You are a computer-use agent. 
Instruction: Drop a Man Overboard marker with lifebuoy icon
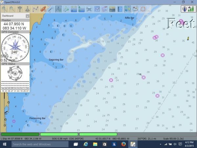coord(143,9)
